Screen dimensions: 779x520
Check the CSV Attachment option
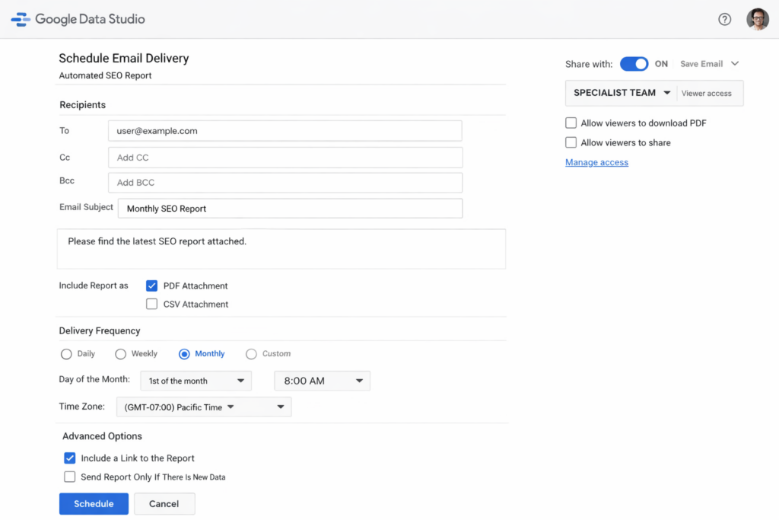pyautogui.click(x=151, y=304)
